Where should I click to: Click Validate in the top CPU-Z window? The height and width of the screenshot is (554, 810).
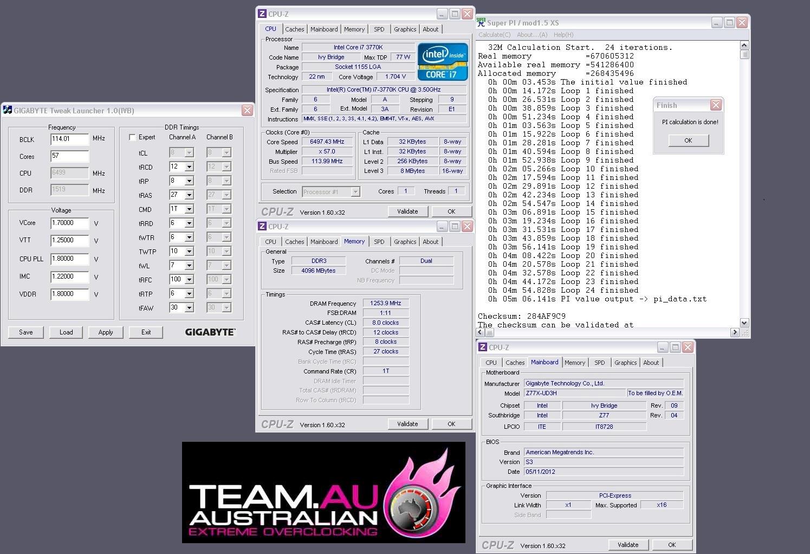[407, 211]
